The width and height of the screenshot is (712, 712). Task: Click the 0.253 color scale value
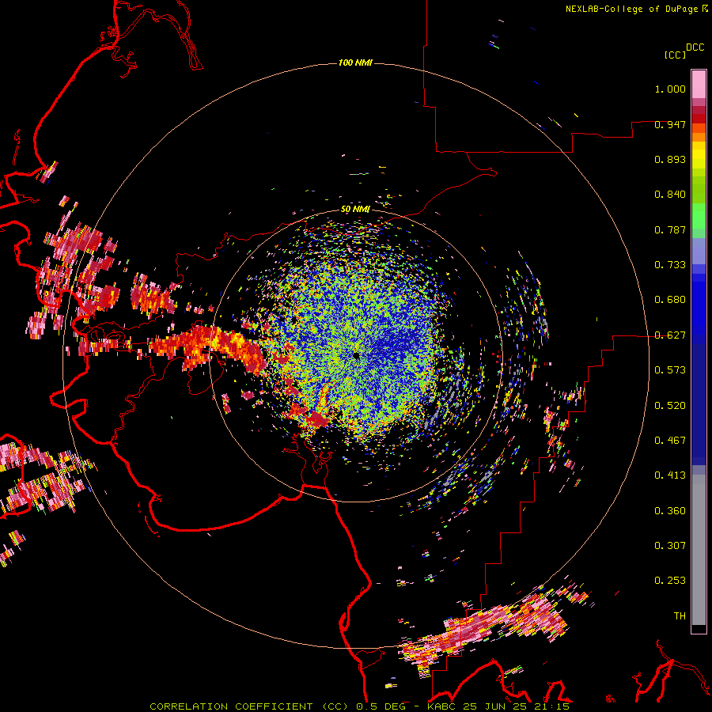pyautogui.click(x=670, y=581)
